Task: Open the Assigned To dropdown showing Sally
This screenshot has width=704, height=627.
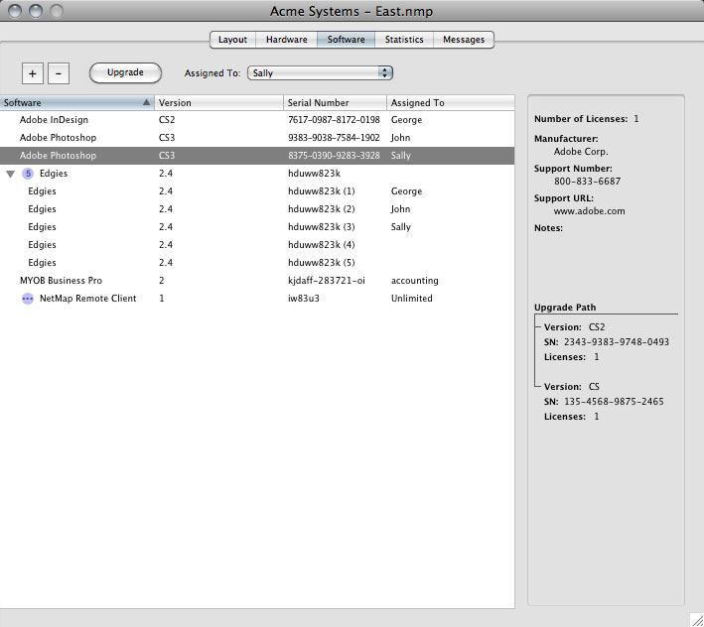Action: (x=320, y=73)
